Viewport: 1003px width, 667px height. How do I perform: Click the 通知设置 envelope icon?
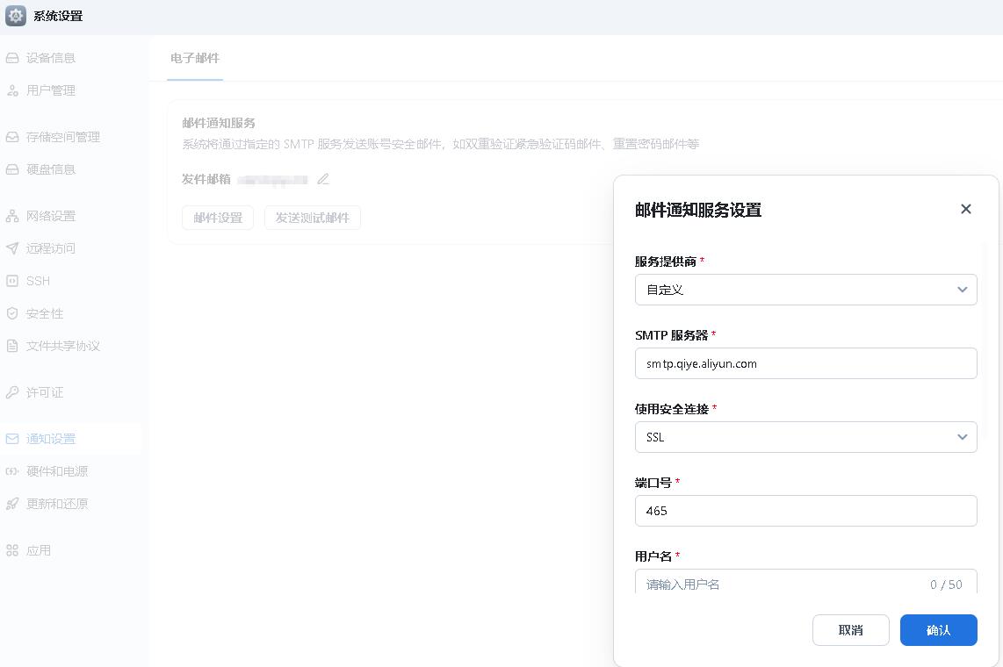pos(12,439)
